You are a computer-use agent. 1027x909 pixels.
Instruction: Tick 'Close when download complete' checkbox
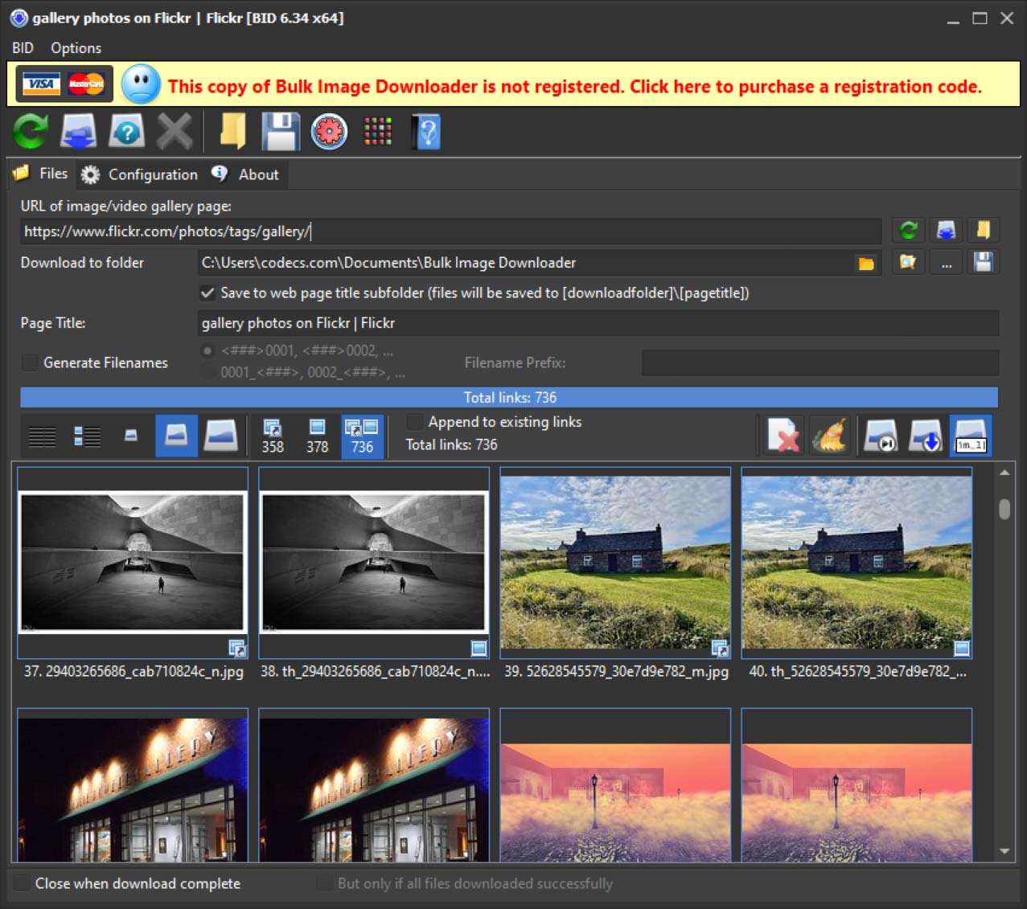point(22,883)
